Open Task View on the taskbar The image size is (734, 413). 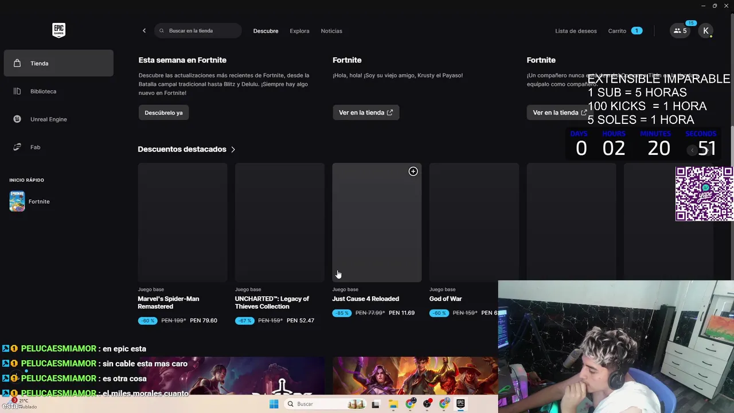pyautogui.click(x=376, y=404)
